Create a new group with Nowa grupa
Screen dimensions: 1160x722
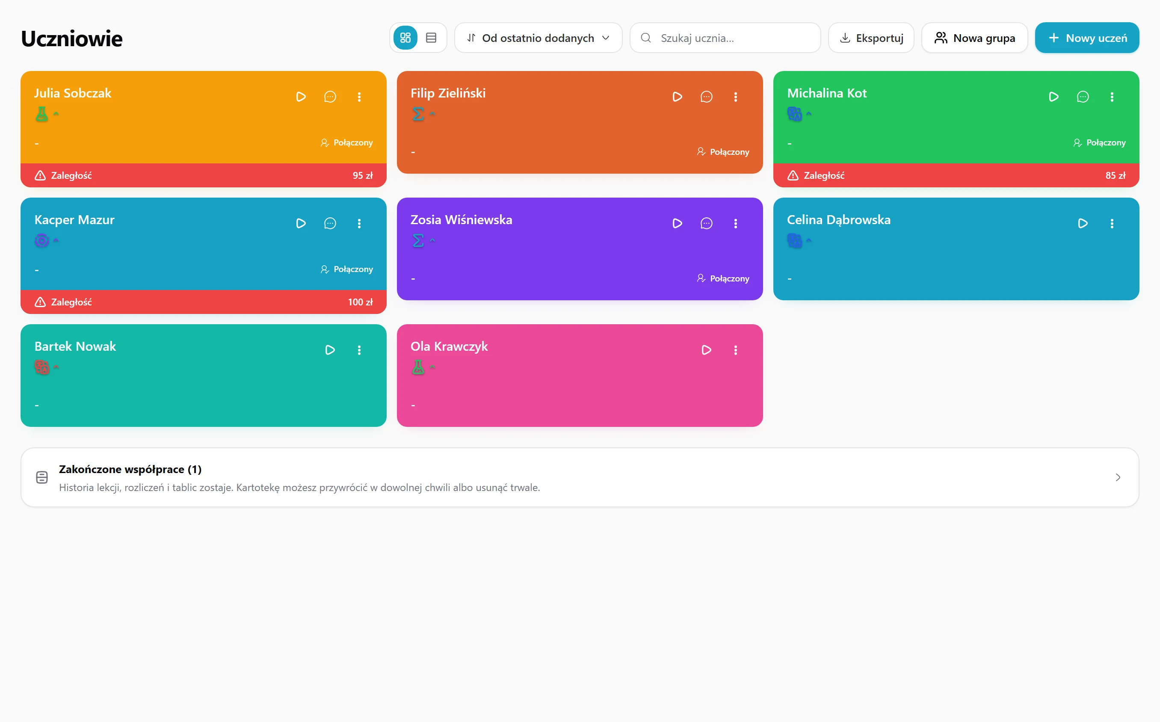point(974,38)
